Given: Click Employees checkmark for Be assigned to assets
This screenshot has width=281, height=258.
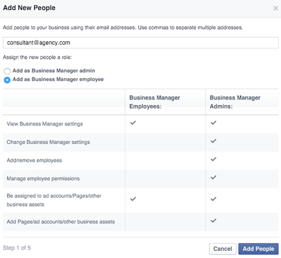Looking at the screenshot, I should pyautogui.click(x=133, y=199).
